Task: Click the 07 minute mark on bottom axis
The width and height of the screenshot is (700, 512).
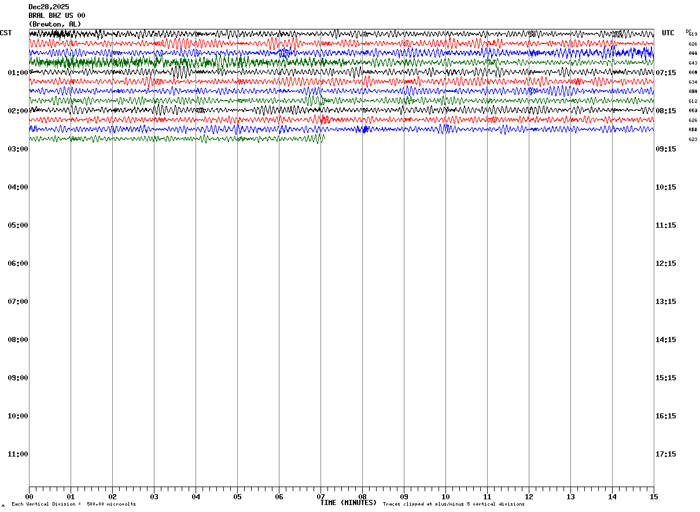Action: tap(320, 496)
